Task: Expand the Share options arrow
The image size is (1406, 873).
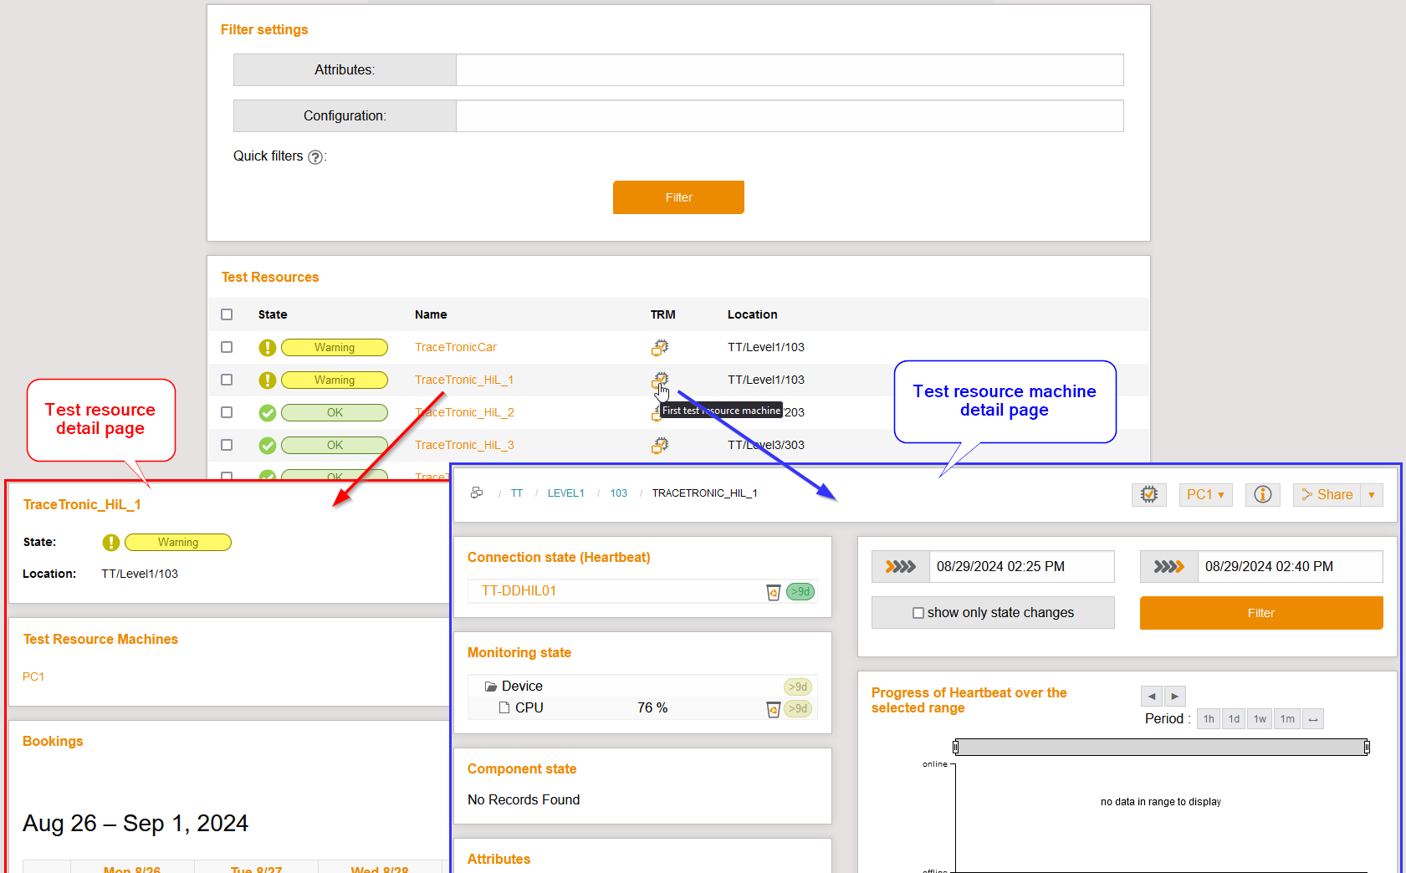Action: click(x=1371, y=495)
